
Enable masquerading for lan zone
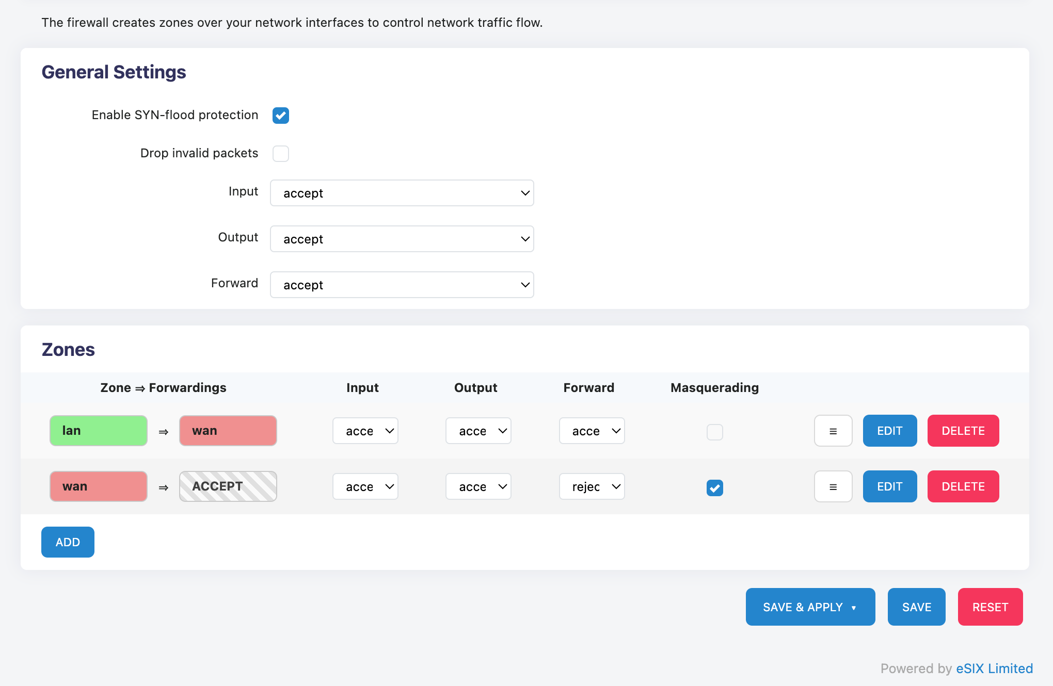pyautogui.click(x=714, y=432)
